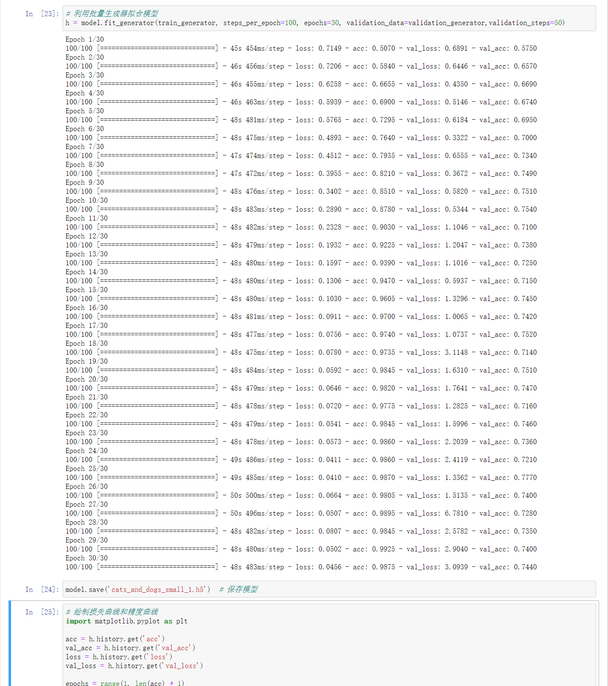The image size is (608, 686).
Task: Click the loss = h.history.get('loss') line
Action: pos(119,657)
